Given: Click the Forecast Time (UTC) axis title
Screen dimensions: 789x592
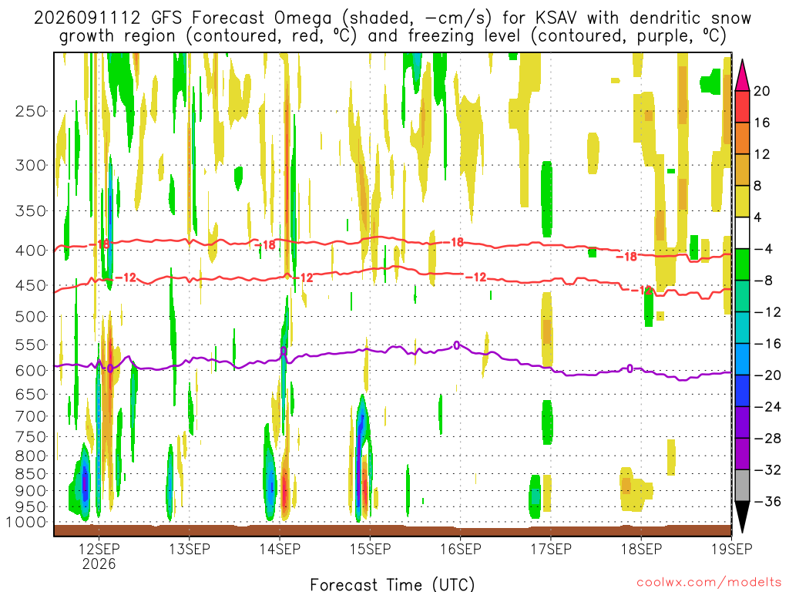Looking at the screenshot, I should 392,584.
